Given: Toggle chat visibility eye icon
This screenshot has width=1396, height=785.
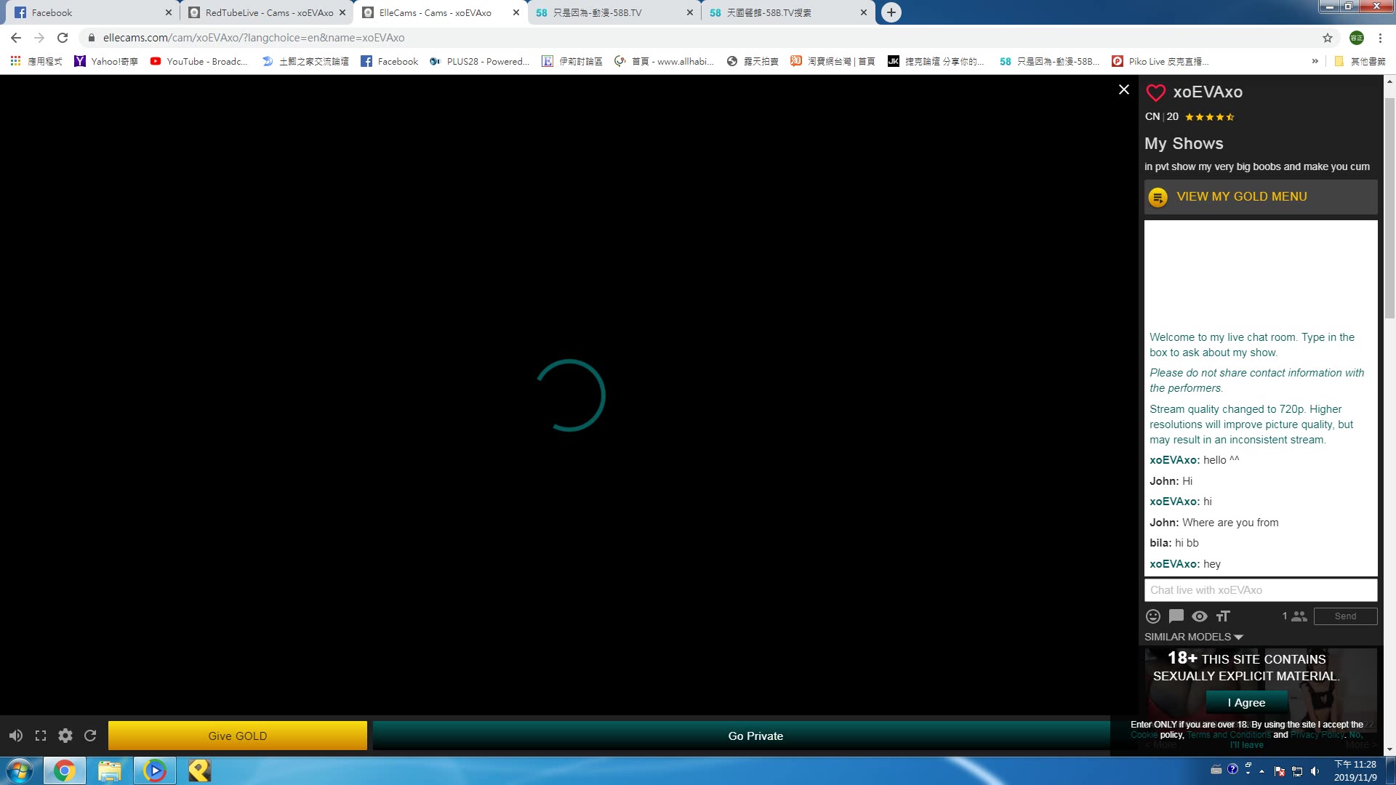Looking at the screenshot, I should click(x=1200, y=616).
